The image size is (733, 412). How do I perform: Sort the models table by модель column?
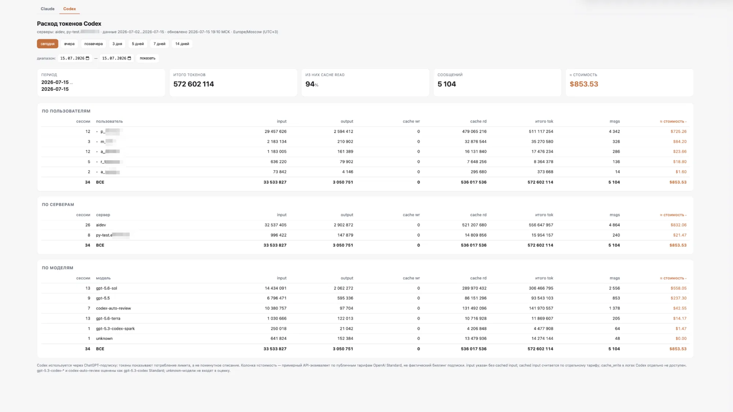coord(103,278)
